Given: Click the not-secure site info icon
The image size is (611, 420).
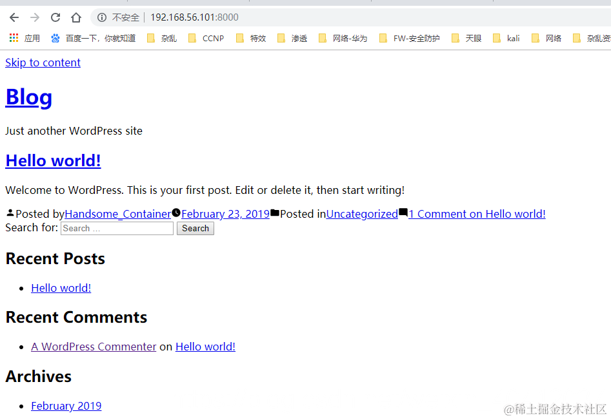Looking at the screenshot, I should coord(102,17).
